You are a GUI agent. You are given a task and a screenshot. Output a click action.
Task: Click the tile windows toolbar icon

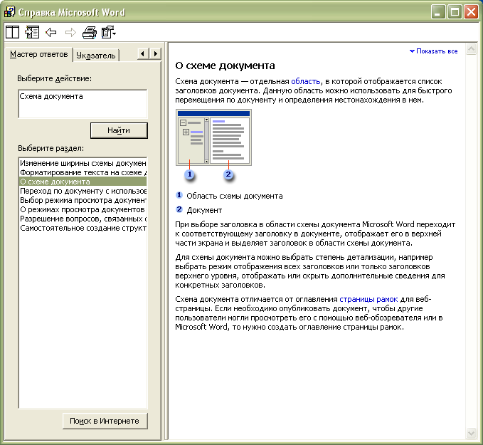click(12, 32)
